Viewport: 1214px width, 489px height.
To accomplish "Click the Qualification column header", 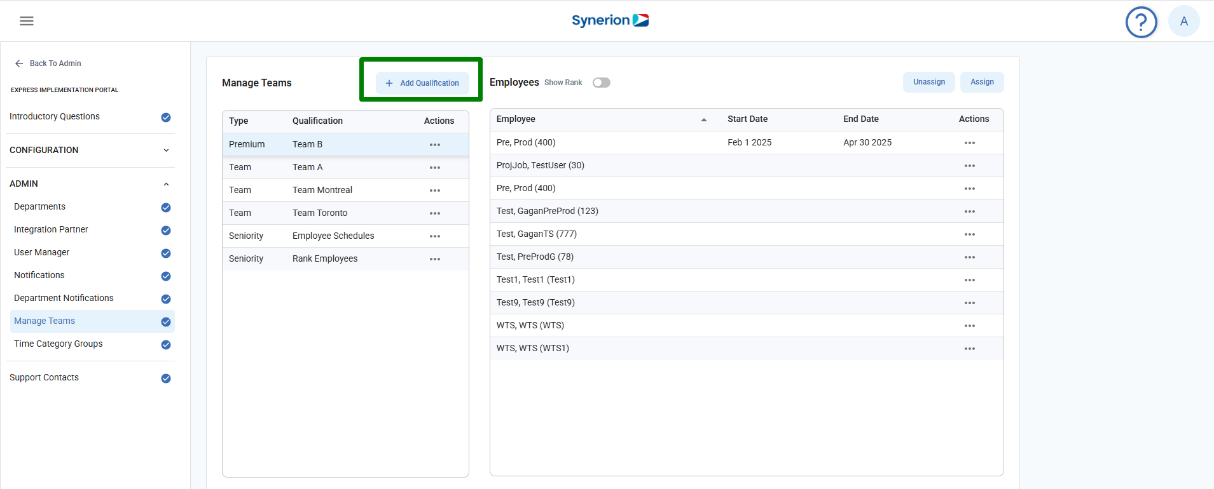I will pos(317,121).
